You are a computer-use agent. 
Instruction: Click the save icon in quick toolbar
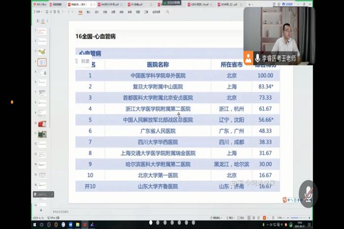48,11
